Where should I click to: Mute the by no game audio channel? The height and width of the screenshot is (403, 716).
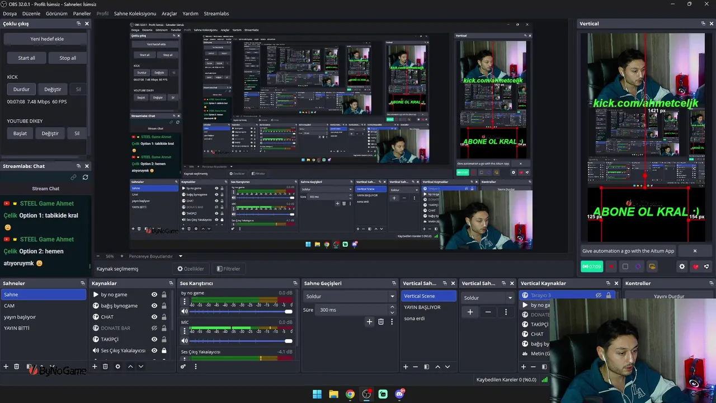[185, 311]
